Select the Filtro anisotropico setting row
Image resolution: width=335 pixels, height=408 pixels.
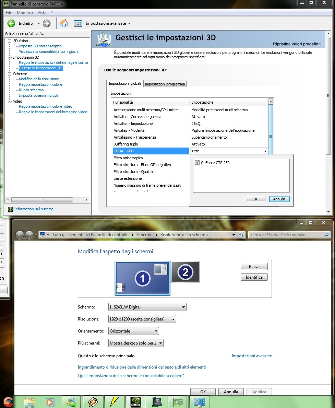(x=151, y=158)
